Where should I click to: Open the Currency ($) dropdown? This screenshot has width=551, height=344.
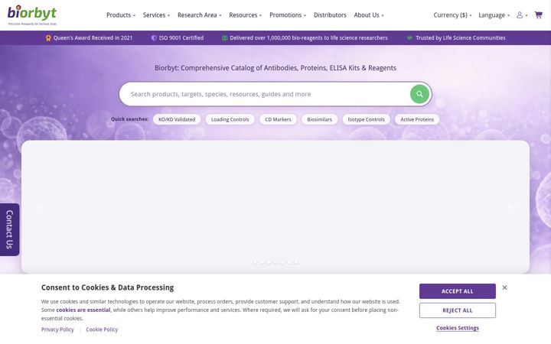coord(452,15)
